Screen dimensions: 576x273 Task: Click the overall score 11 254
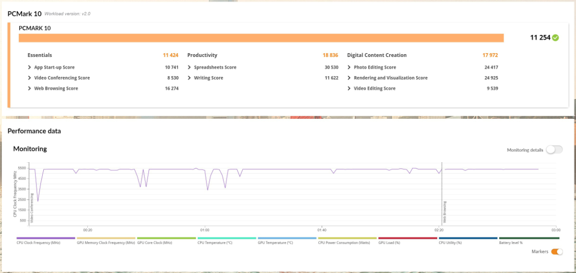pos(540,37)
